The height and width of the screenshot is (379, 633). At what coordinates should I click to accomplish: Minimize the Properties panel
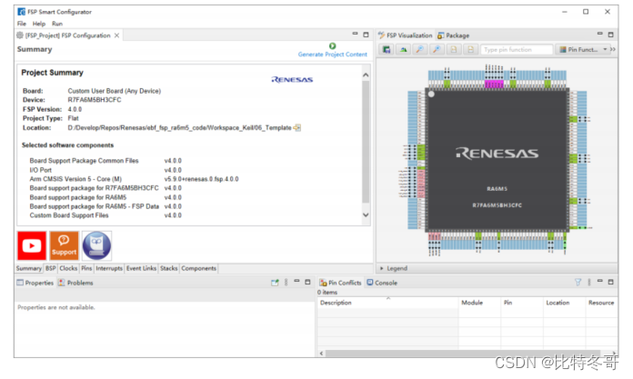point(296,282)
